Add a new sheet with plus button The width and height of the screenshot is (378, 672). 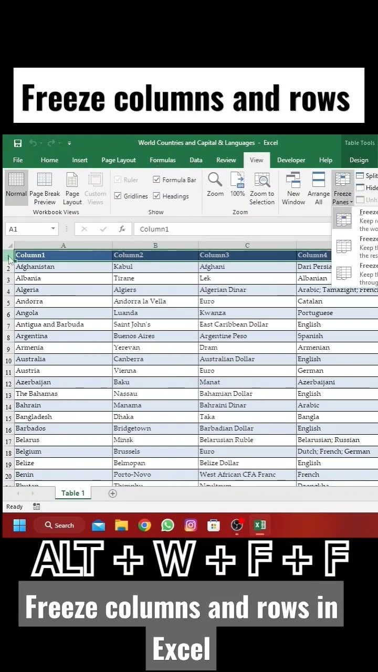112,493
